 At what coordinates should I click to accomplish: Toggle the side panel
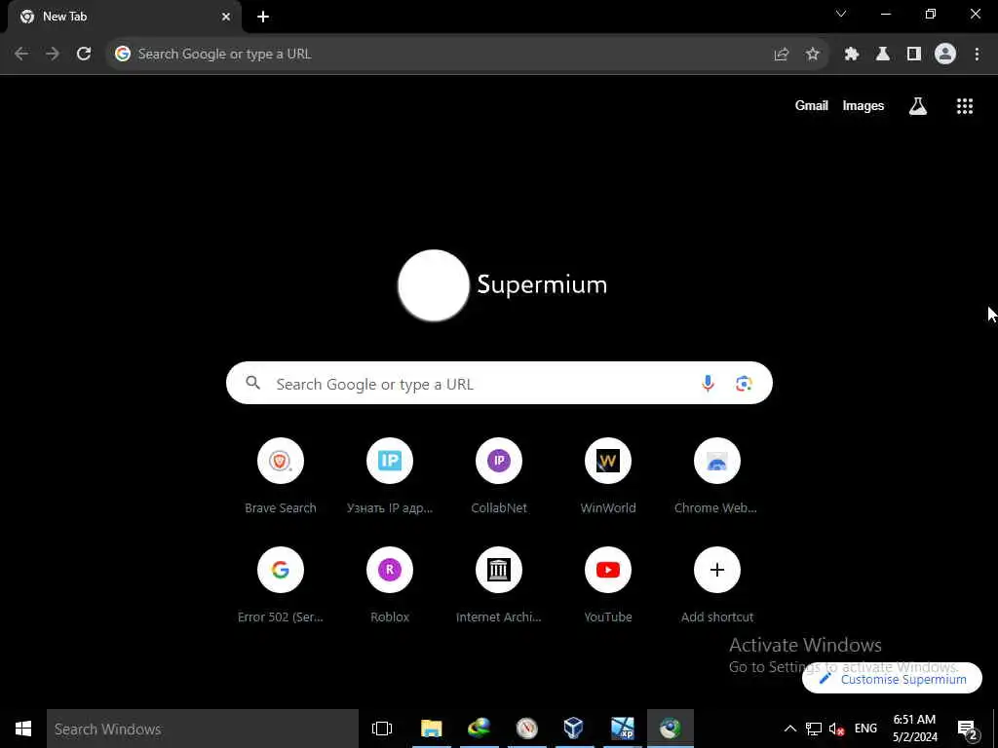[x=914, y=55]
